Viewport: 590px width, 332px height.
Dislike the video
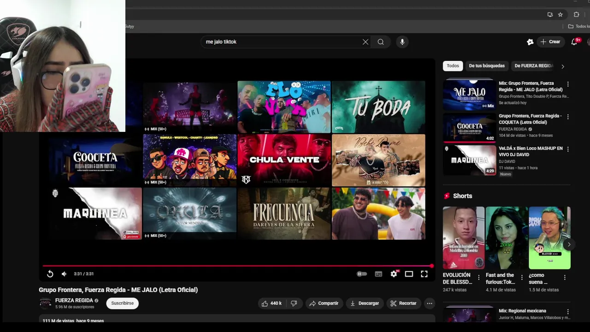pos(294,303)
